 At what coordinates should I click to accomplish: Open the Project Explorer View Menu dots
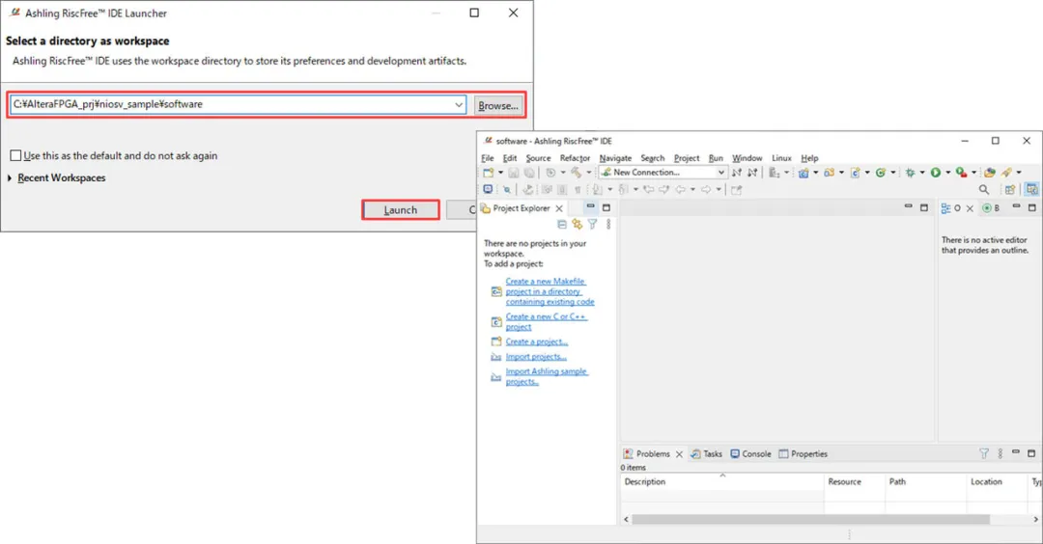click(608, 225)
